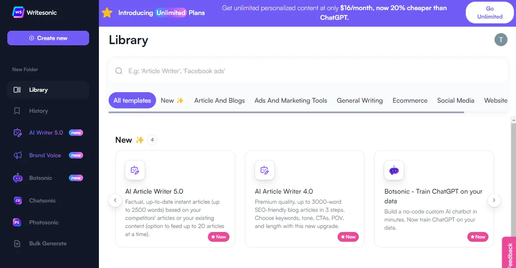Click the Unlimited highlight in the banner

[171, 12]
